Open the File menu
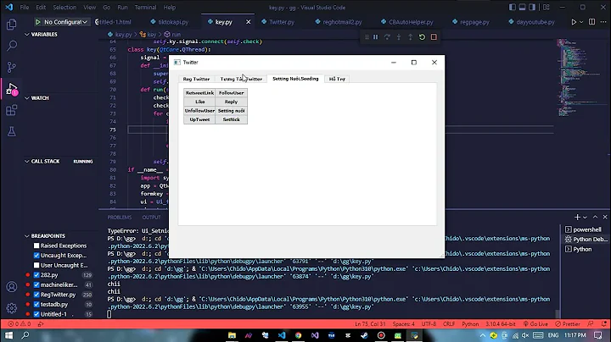Screen dimensions: 611x342 [25, 8]
